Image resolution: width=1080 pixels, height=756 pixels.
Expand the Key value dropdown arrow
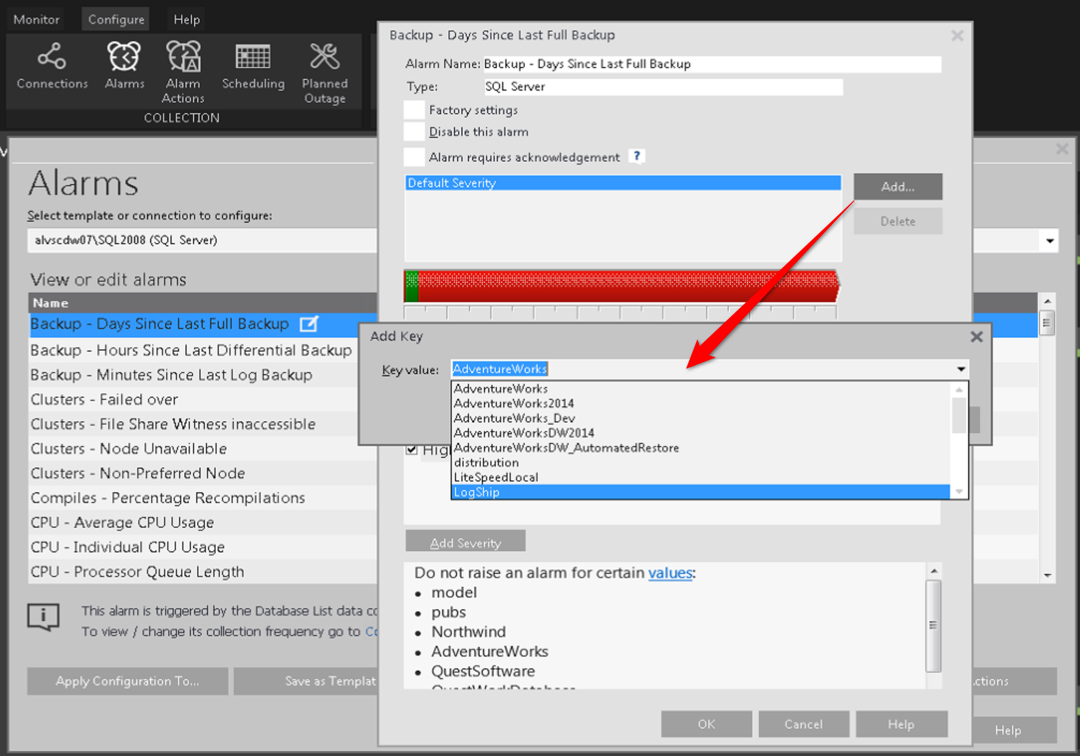[961, 369]
